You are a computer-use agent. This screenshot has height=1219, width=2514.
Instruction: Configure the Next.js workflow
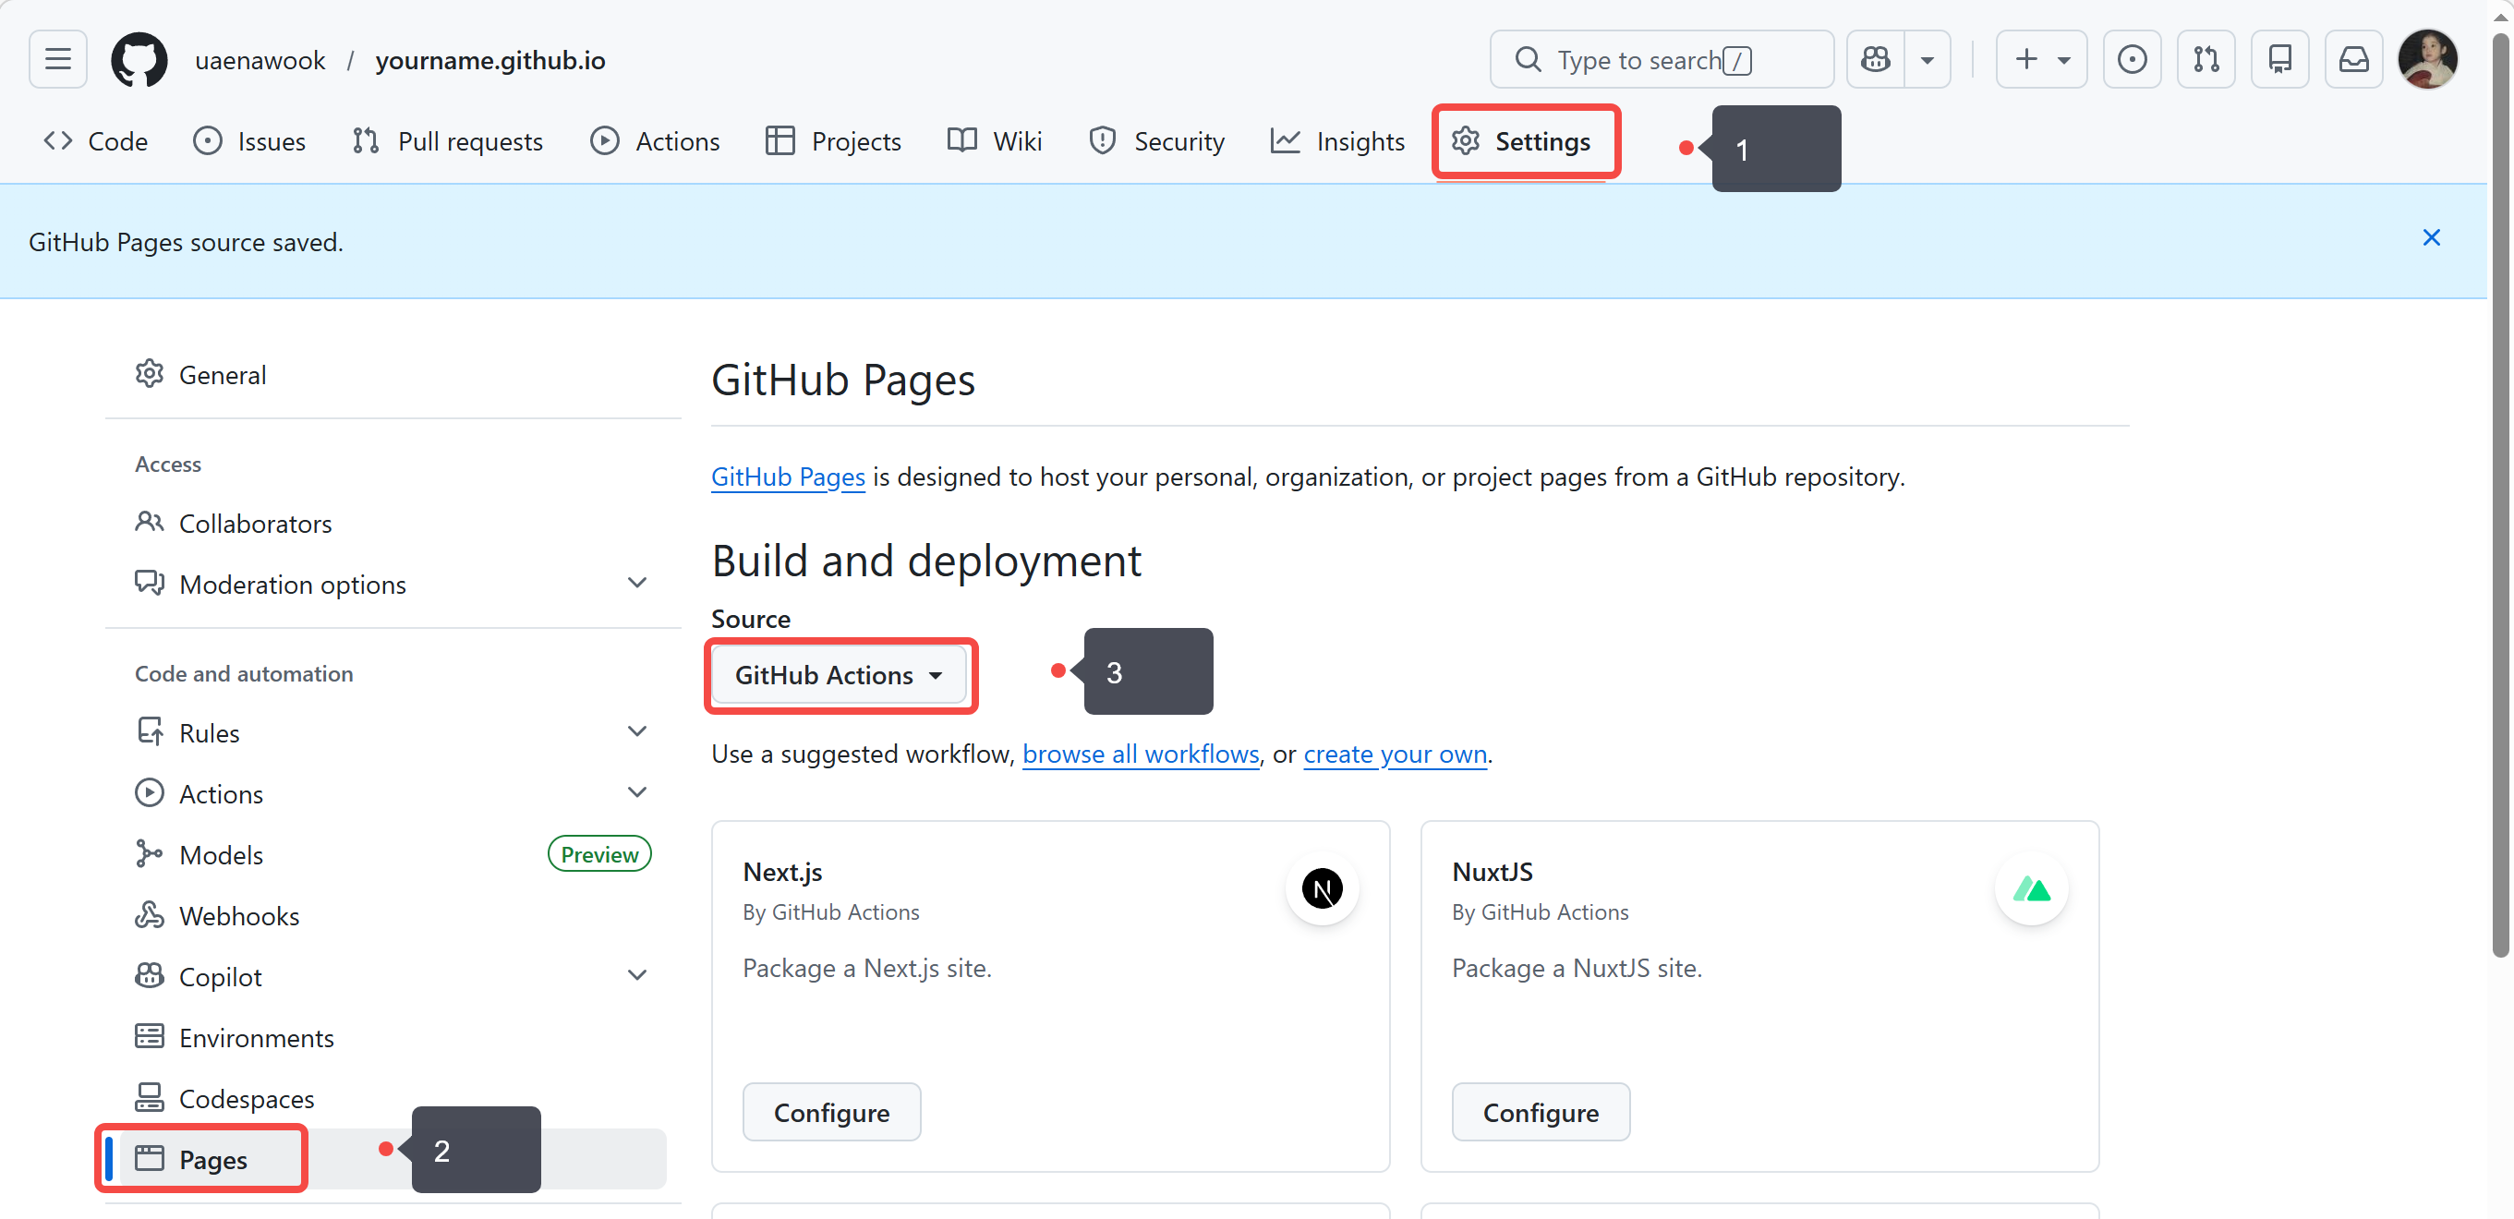830,1112
